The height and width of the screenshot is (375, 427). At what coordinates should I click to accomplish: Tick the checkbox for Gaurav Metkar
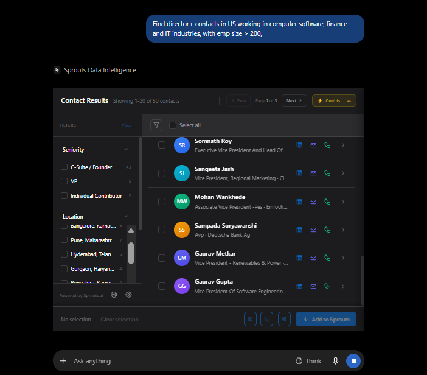[162, 258]
